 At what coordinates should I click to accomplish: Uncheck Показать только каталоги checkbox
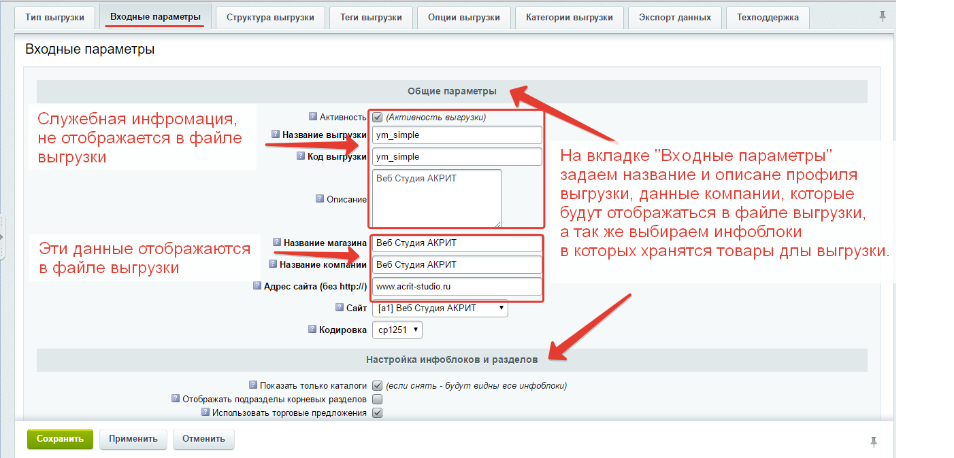(x=378, y=385)
